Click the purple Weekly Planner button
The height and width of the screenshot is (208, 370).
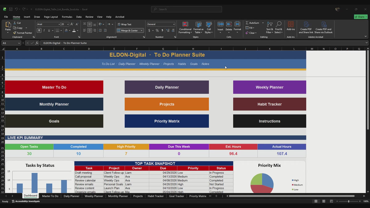pos(269,87)
